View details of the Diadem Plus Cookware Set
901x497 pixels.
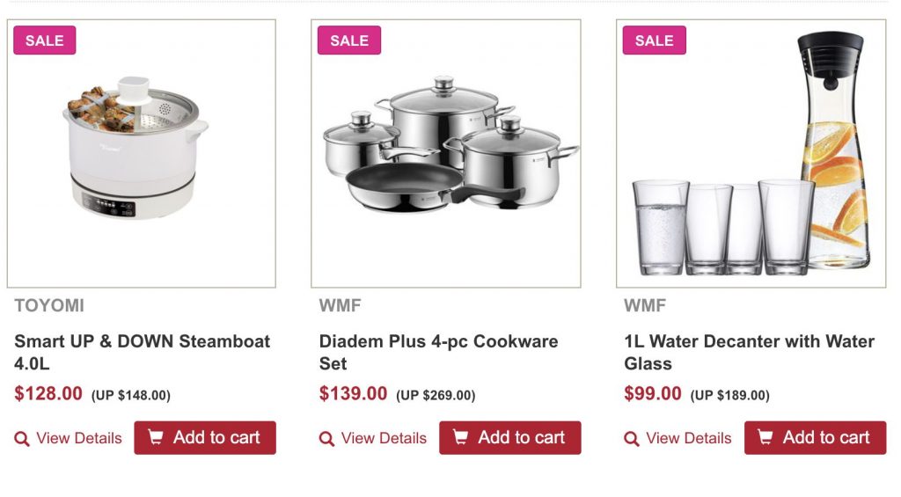click(x=384, y=438)
